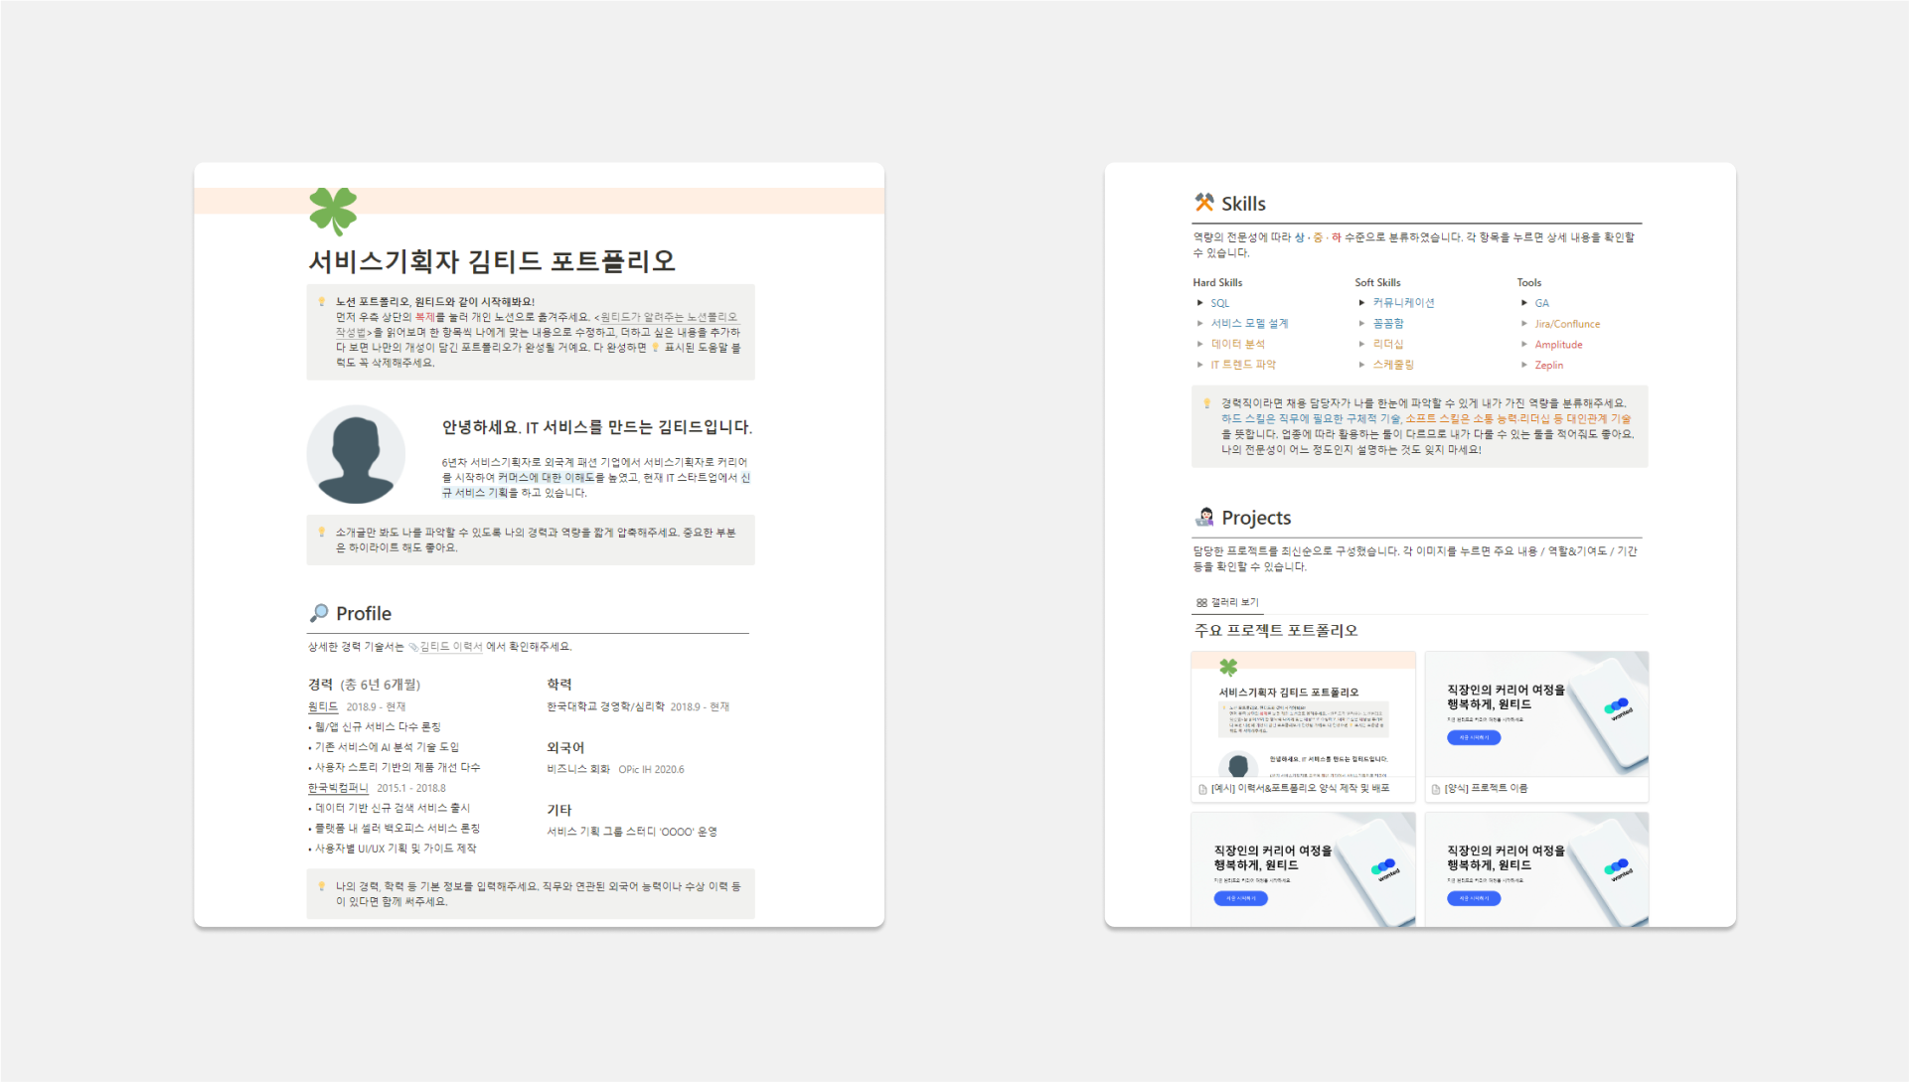Expand the 서비스 모델 설계 toggle
The width and height of the screenshot is (1909, 1082).
(x=1199, y=323)
